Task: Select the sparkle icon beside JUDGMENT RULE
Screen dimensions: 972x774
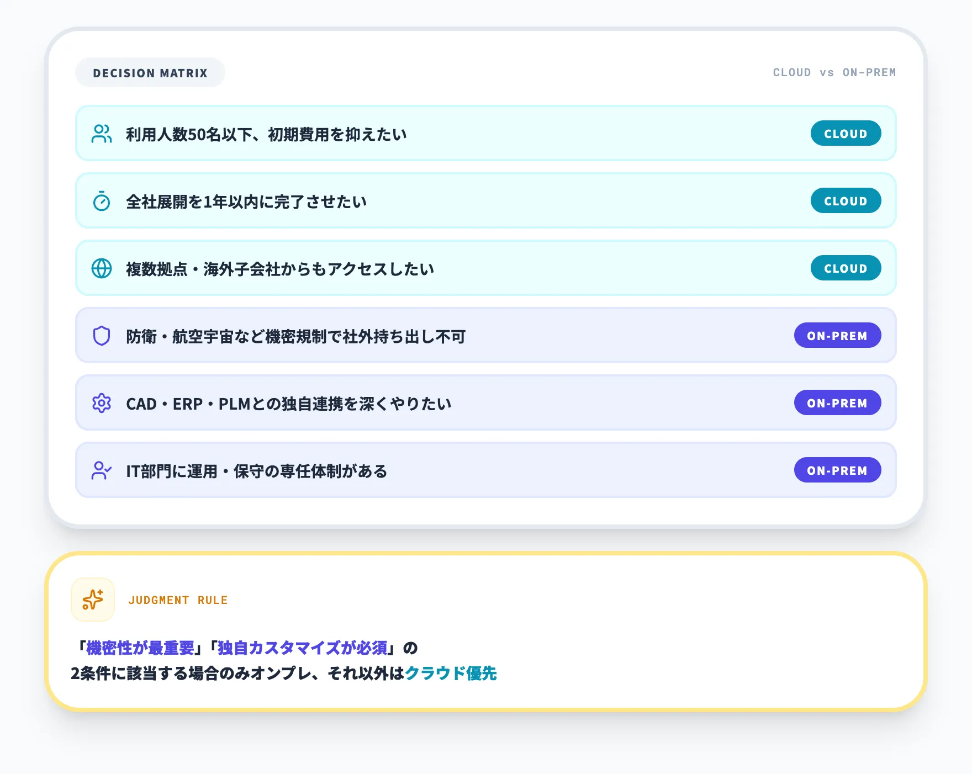Action: pos(92,600)
